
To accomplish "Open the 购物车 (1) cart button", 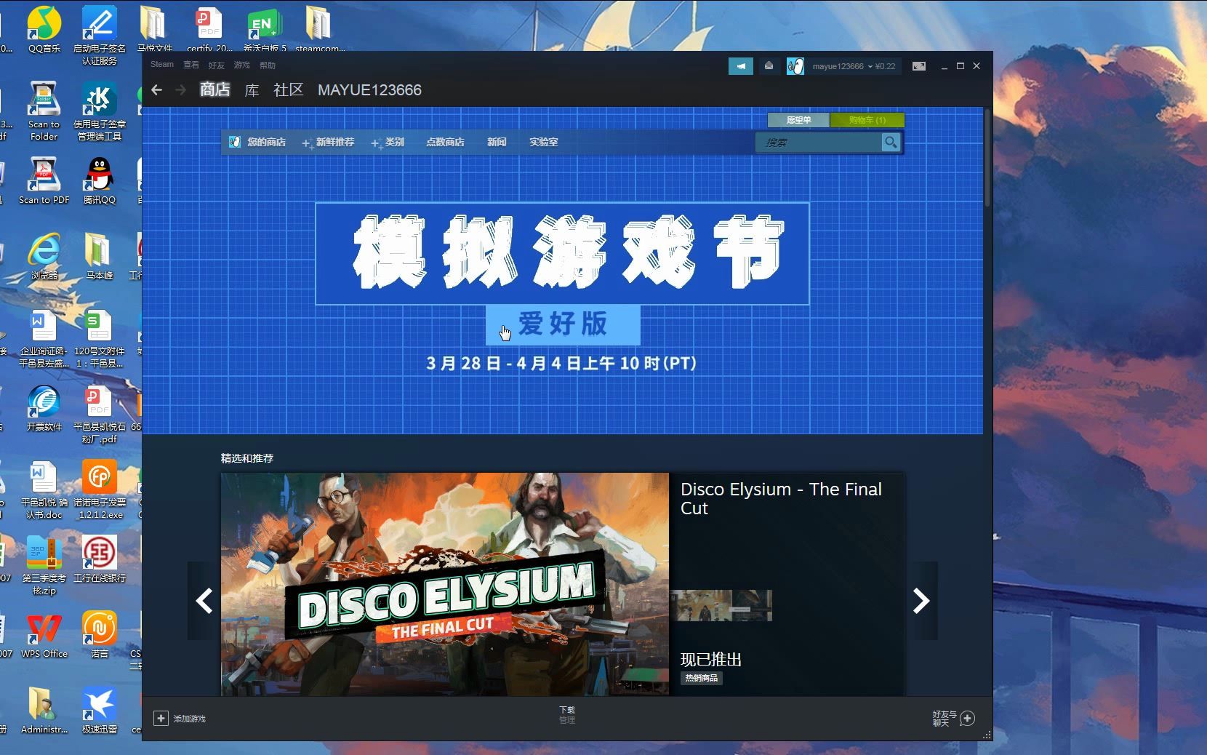I will click(x=867, y=120).
